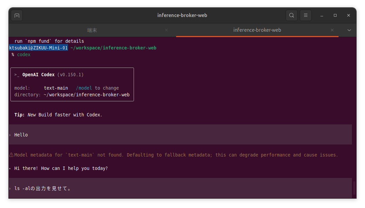Click the text-main model value
Viewport: 365px width, 208px height.
(56, 88)
